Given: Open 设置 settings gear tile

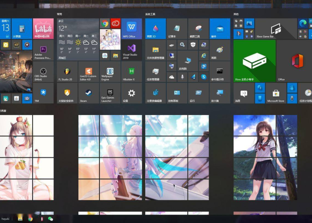Looking at the screenshot, I should coord(132,93).
